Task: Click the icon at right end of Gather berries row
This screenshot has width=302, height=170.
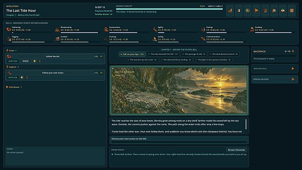Action: (101, 57)
